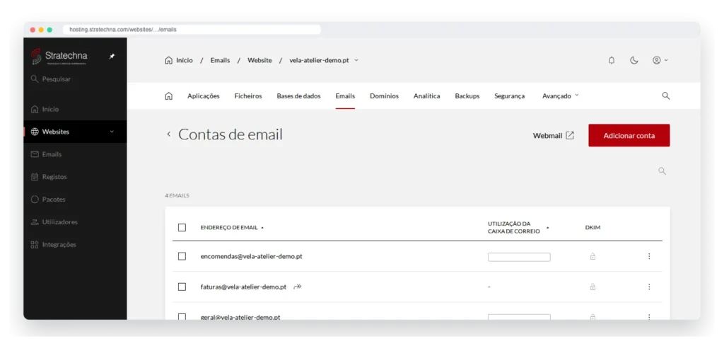
Task: Open Integrações in the sidebar
Action: pos(54,245)
